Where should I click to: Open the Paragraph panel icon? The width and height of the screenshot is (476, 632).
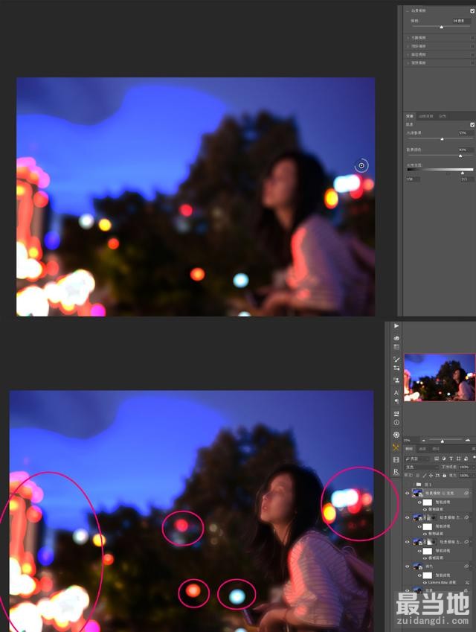tap(396, 400)
